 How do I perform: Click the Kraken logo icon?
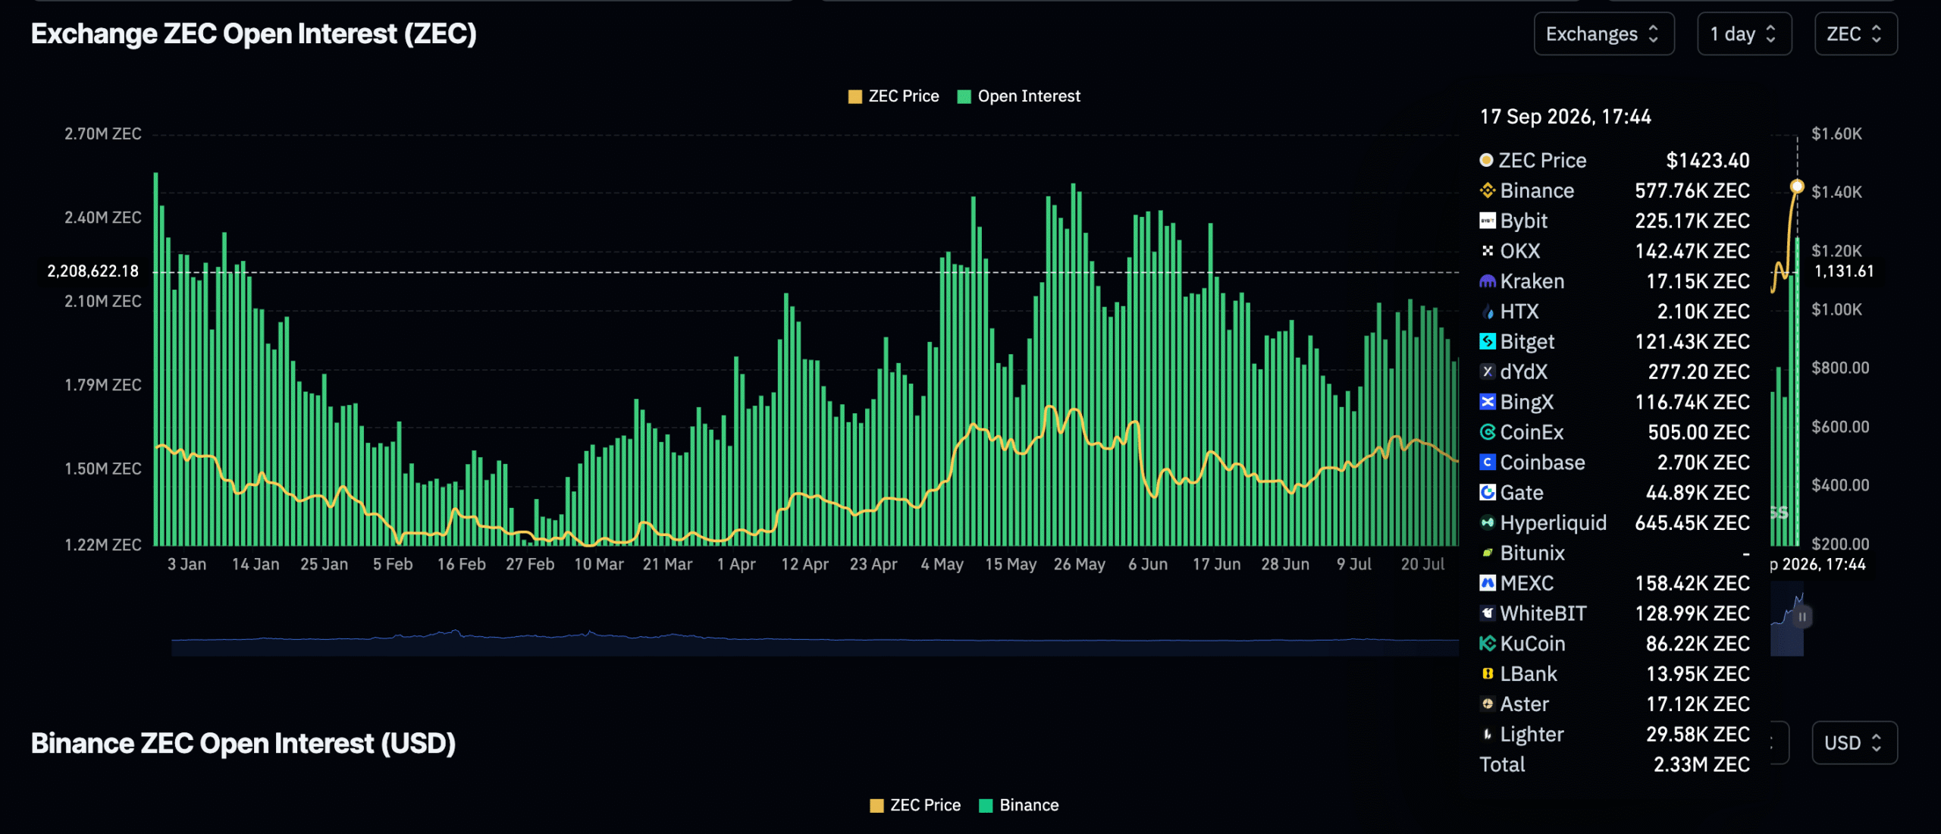(x=1488, y=281)
